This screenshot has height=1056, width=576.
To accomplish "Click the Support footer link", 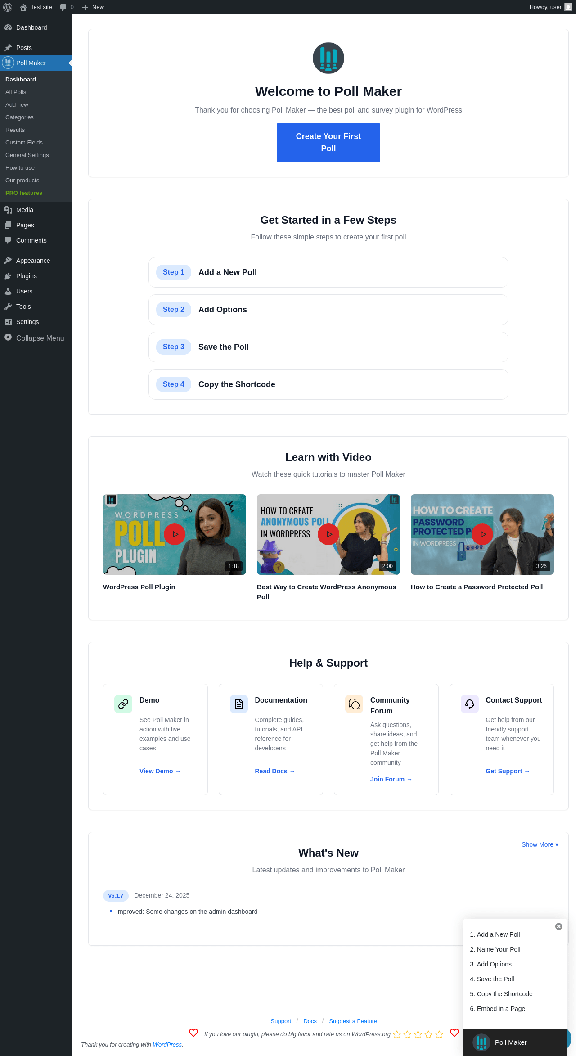I will (281, 1021).
